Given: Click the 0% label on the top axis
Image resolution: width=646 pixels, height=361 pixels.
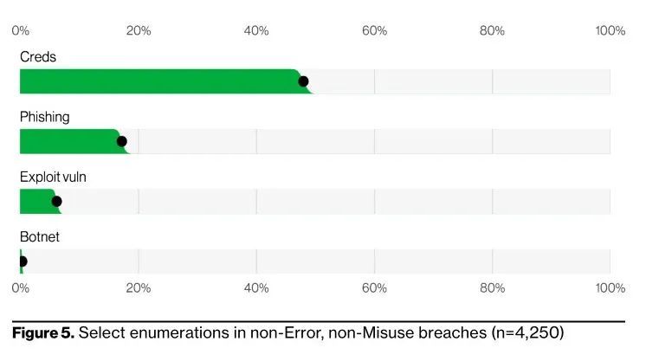Looking at the screenshot, I should [x=21, y=31].
